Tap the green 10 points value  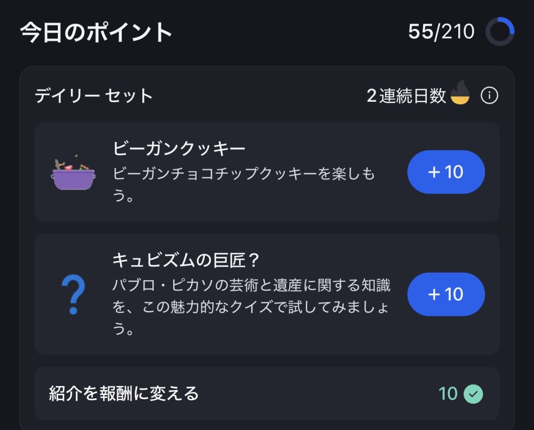click(448, 394)
